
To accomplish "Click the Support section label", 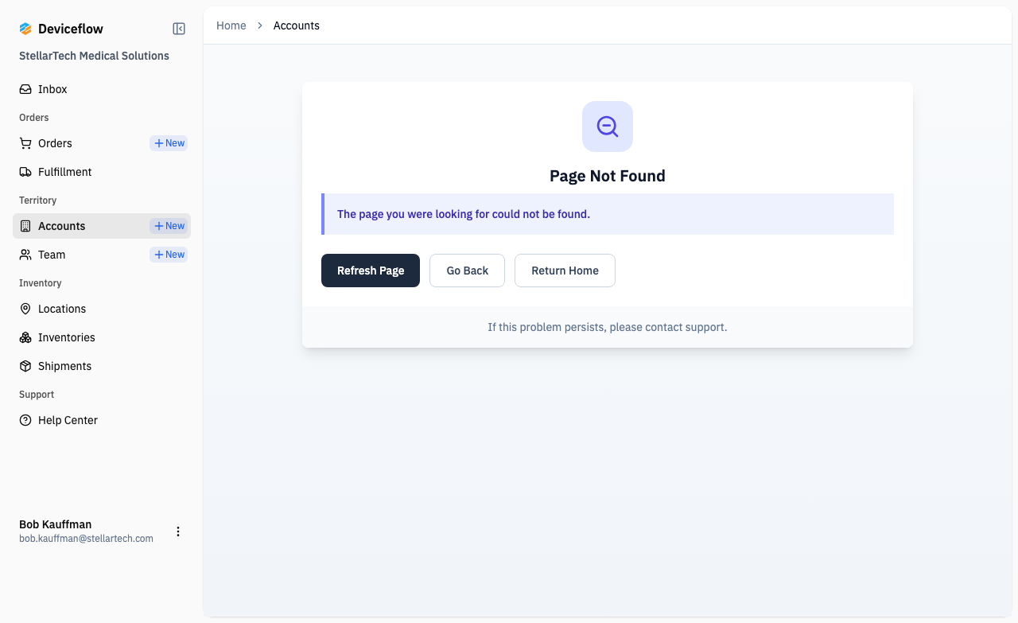I will 37,395.
